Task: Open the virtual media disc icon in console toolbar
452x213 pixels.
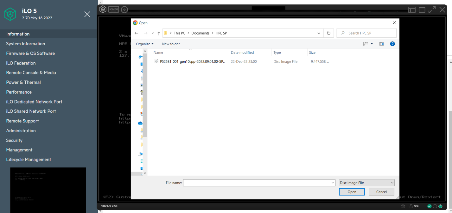Action: [x=124, y=9]
